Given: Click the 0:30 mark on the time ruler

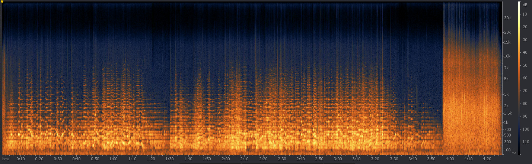Looking at the screenshot, I should click(x=58, y=159).
